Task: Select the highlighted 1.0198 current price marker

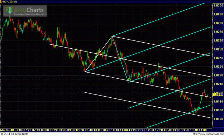Action: click(218, 94)
